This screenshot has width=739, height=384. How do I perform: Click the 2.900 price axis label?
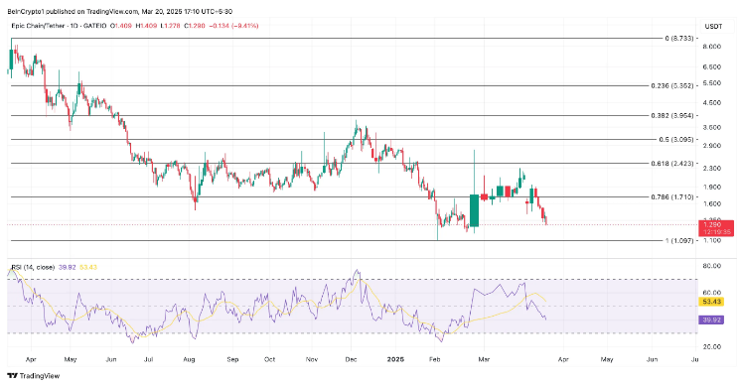coord(711,146)
